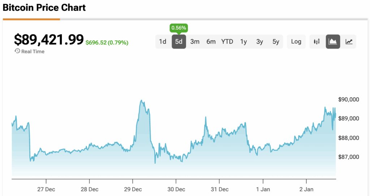Switch to line chart view
Screen dimensions: 370x196
(349, 41)
